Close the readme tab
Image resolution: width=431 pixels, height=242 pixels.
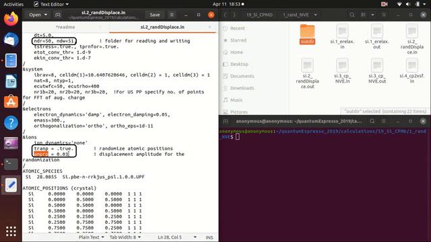100,27
